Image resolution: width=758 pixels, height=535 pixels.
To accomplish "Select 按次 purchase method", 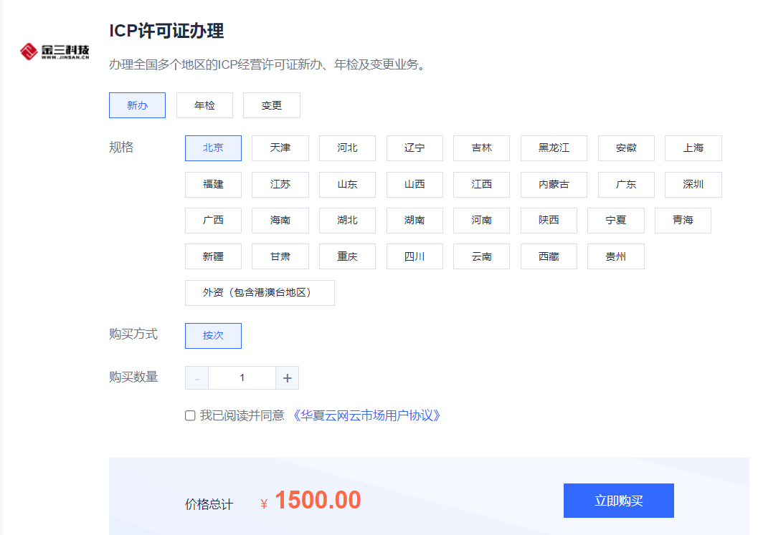I will (x=213, y=336).
